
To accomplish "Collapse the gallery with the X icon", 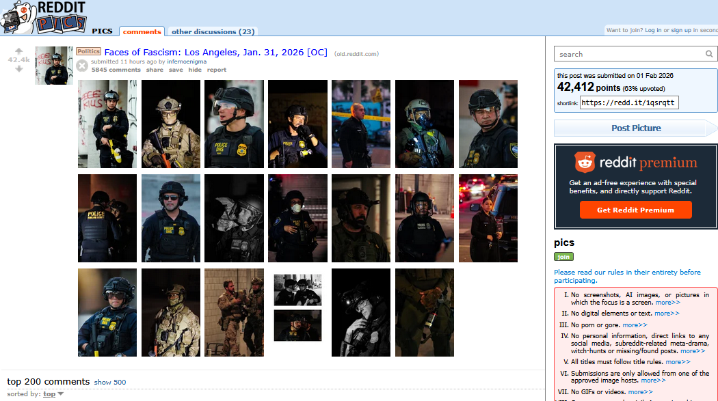I will tap(82, 66).
